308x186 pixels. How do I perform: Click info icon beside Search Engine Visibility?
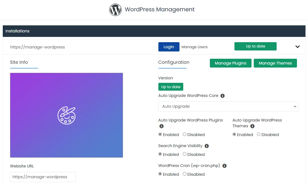207,146
